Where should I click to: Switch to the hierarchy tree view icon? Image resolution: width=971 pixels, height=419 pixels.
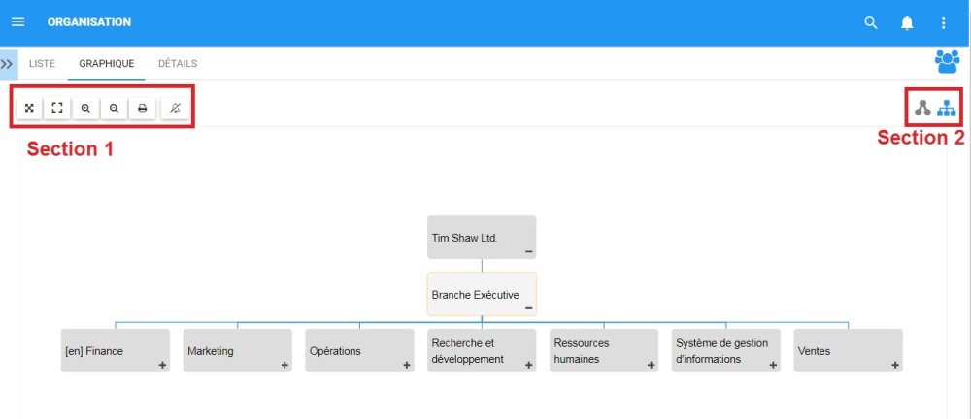tap(947, 109)
